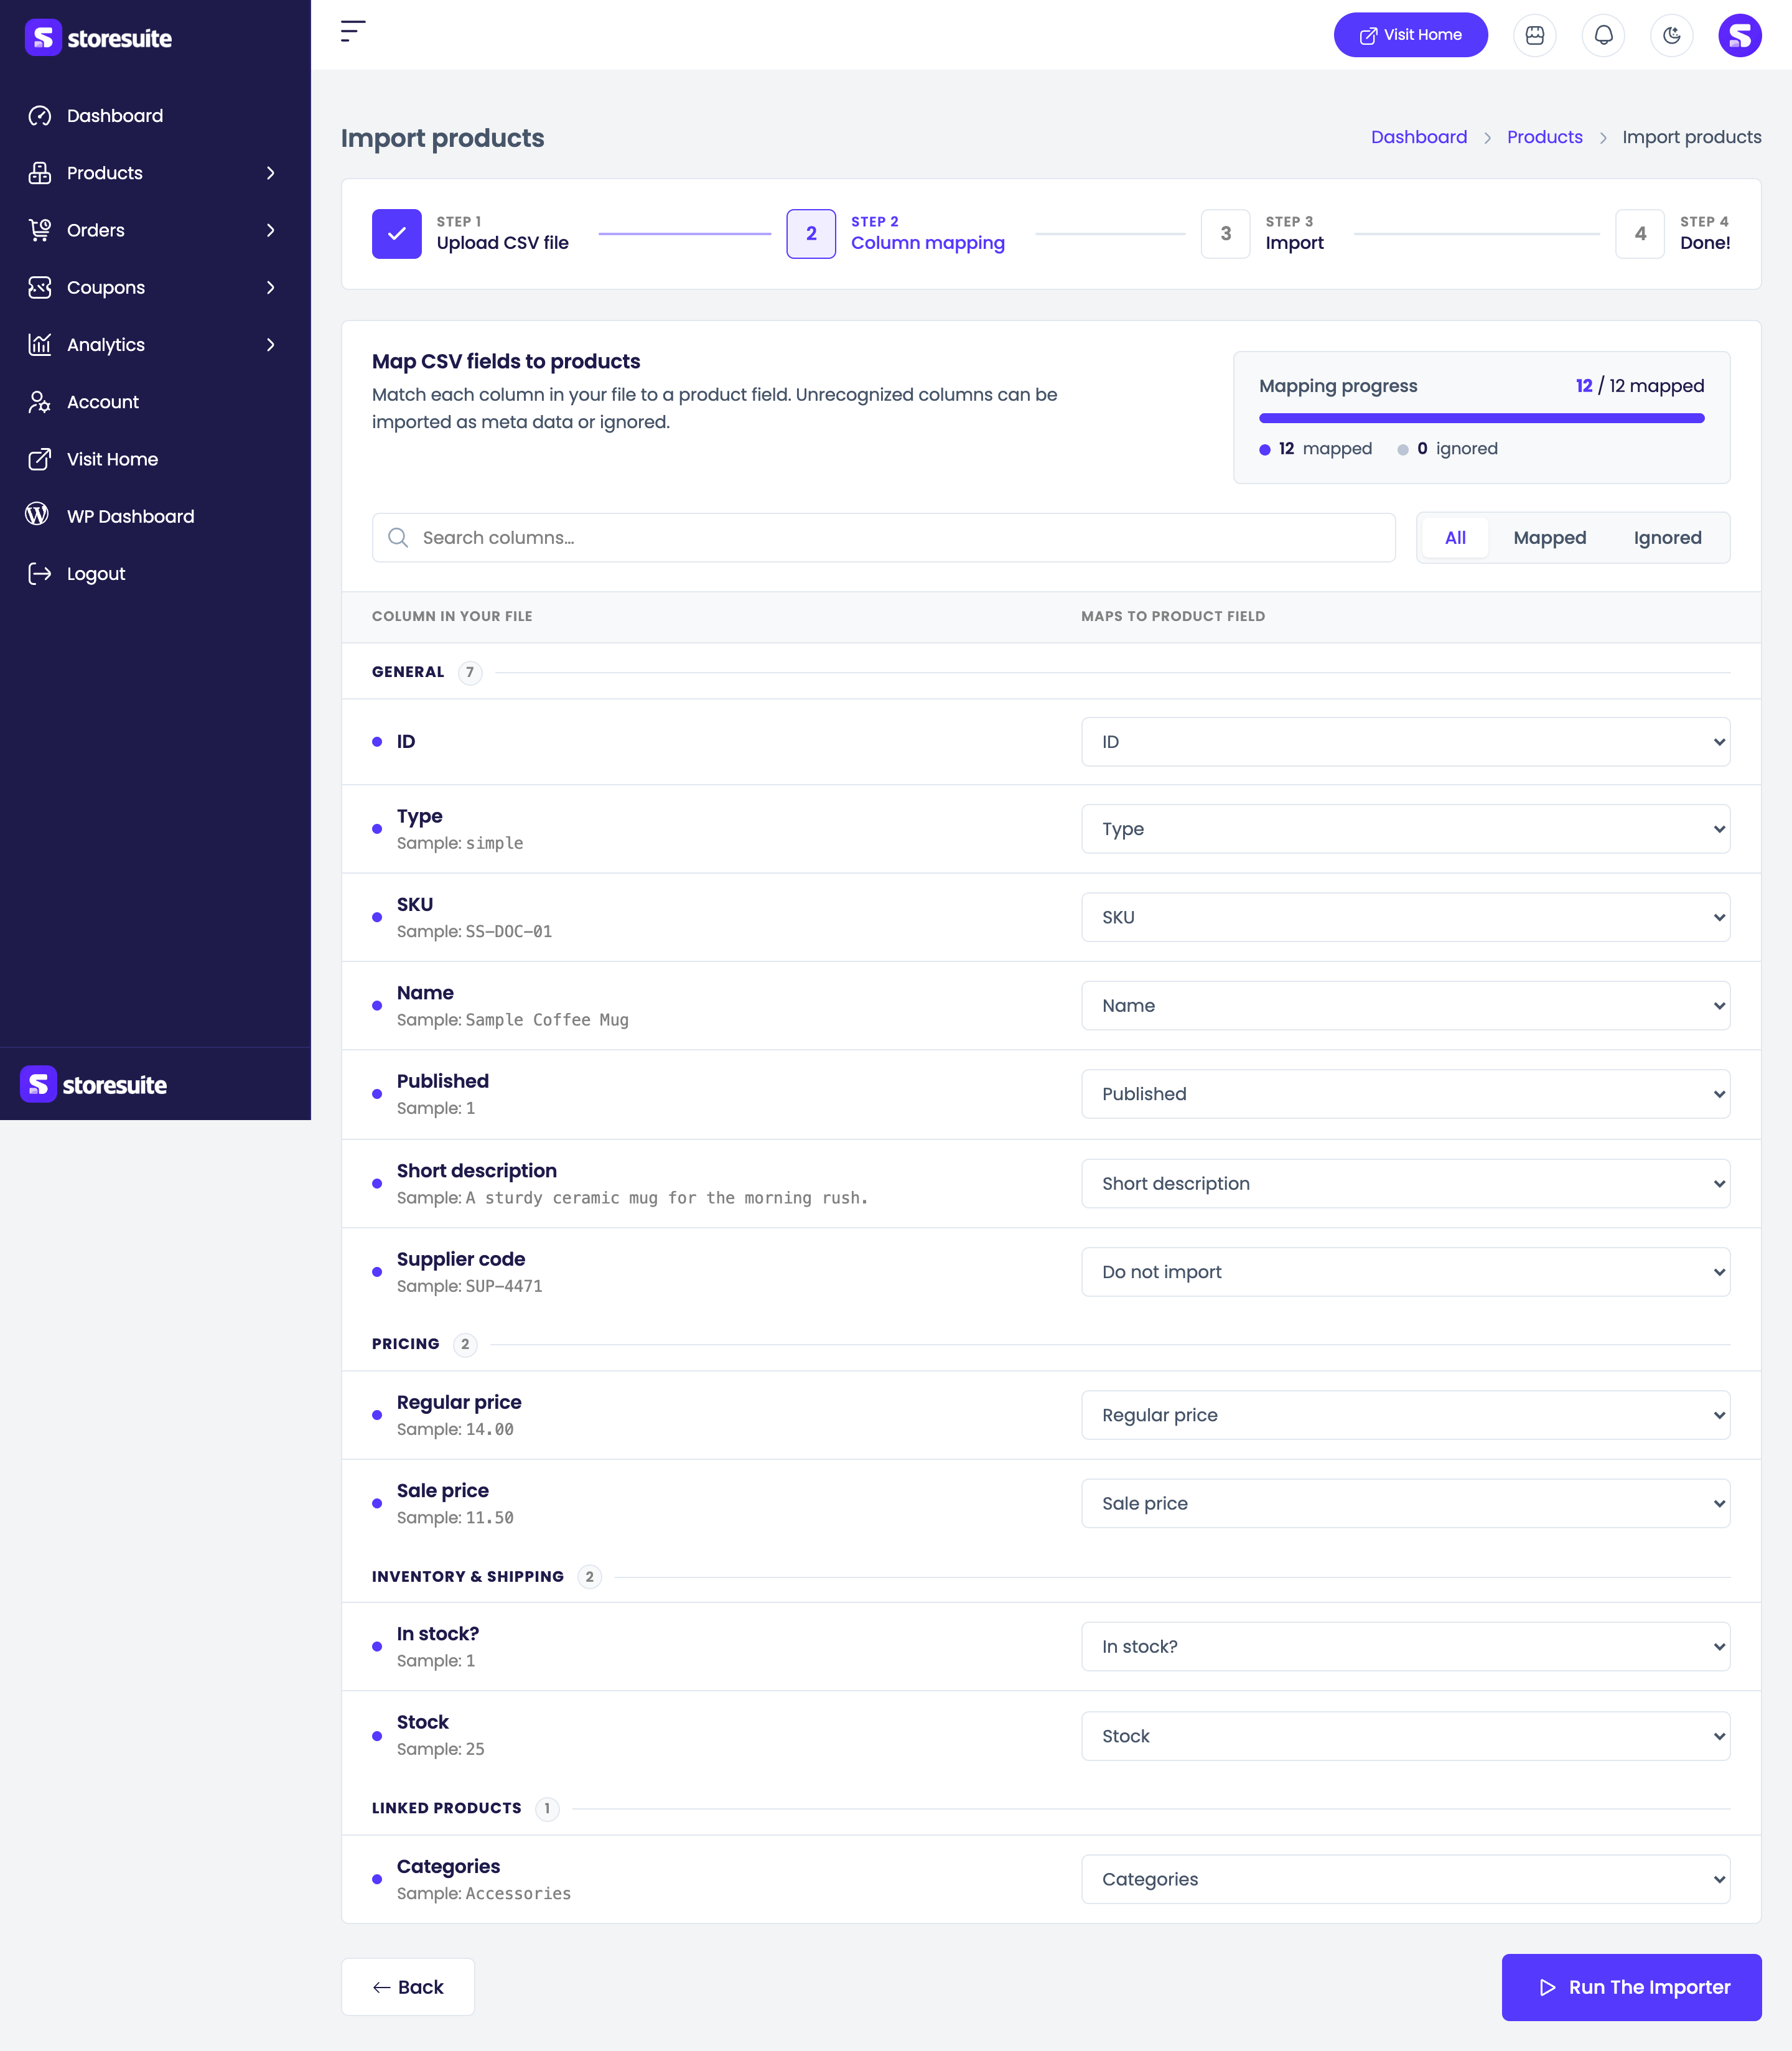The width and height of the screenshot is (1792, 2051).
Task: Open notifications bell icon
Action: pyautogui.click(x=1603, y=35)
